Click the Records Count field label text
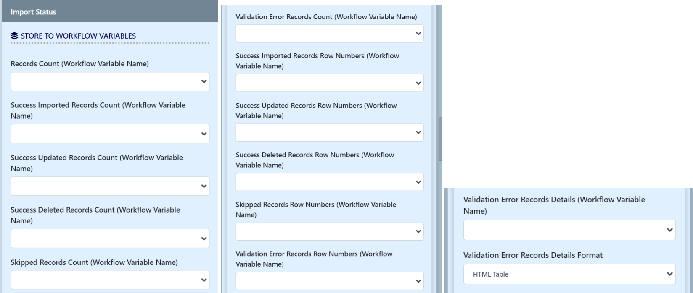The height and width of the screenshot is (293, 693). point(79,64)
